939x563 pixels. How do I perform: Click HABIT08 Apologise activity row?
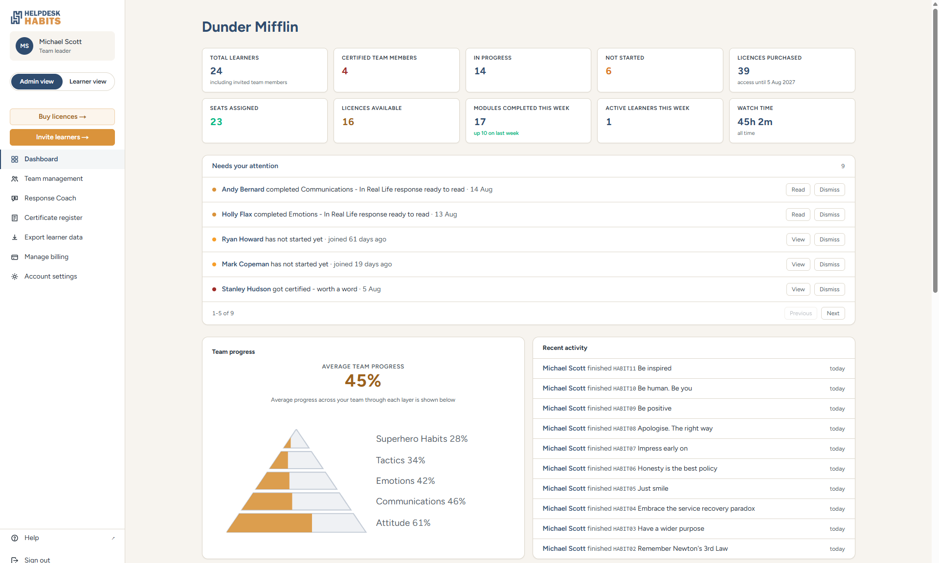pos(693,429)
